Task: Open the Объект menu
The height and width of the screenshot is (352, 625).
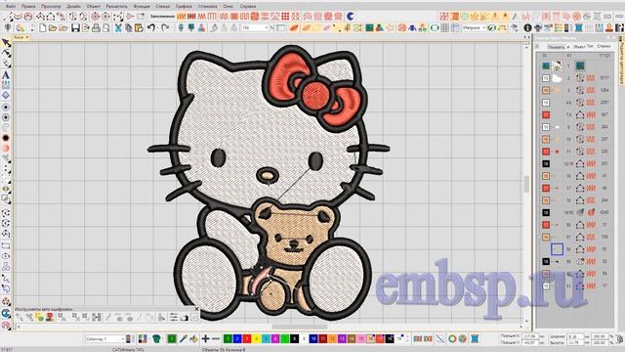Action: click(94, 7)
